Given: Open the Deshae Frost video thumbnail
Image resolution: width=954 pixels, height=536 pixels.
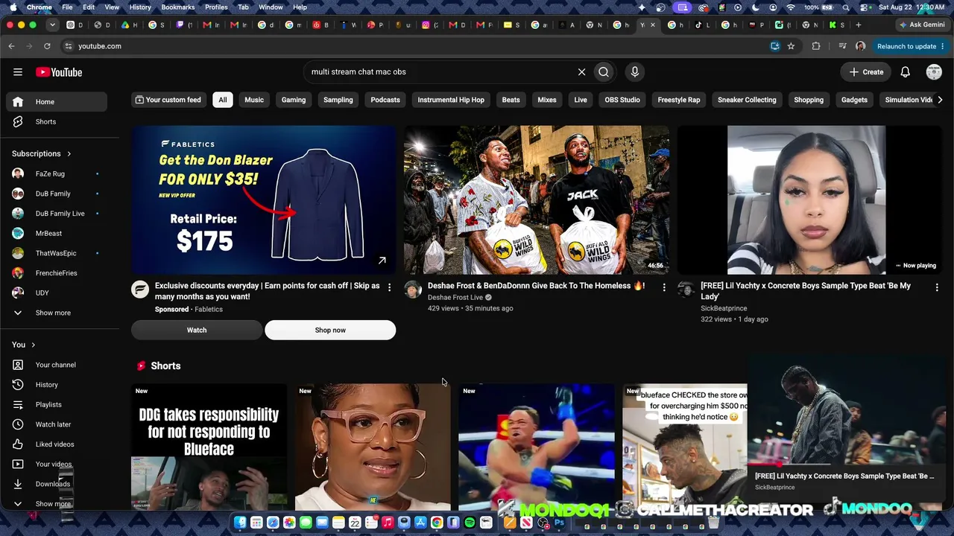Looking at the screenshot, I should click(537, 200).
